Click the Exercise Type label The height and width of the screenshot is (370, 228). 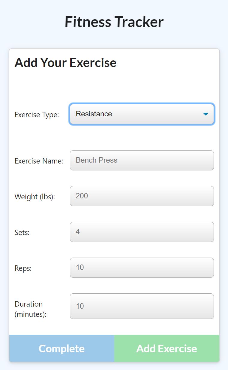[x=37, y=115]
